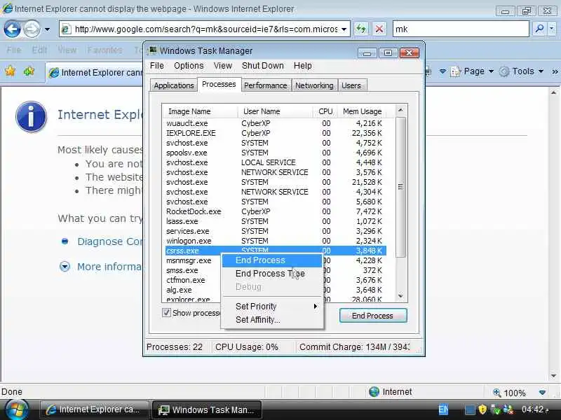Click the Task Manager title bar icon
This screenshot has width=561, height=420.
pos(153,50)
